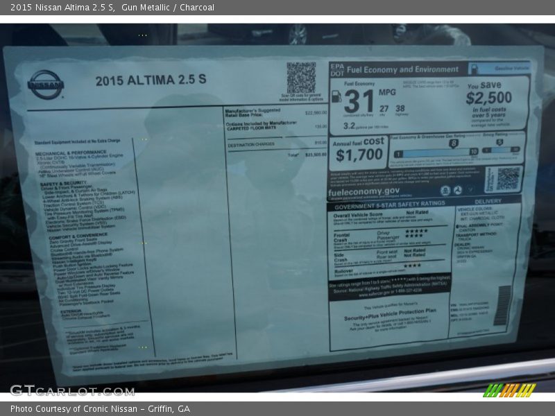This screenshot has width=555, height=416.
Task: Click the 'Annual fuel cost' label
Action: coord(358,142)
